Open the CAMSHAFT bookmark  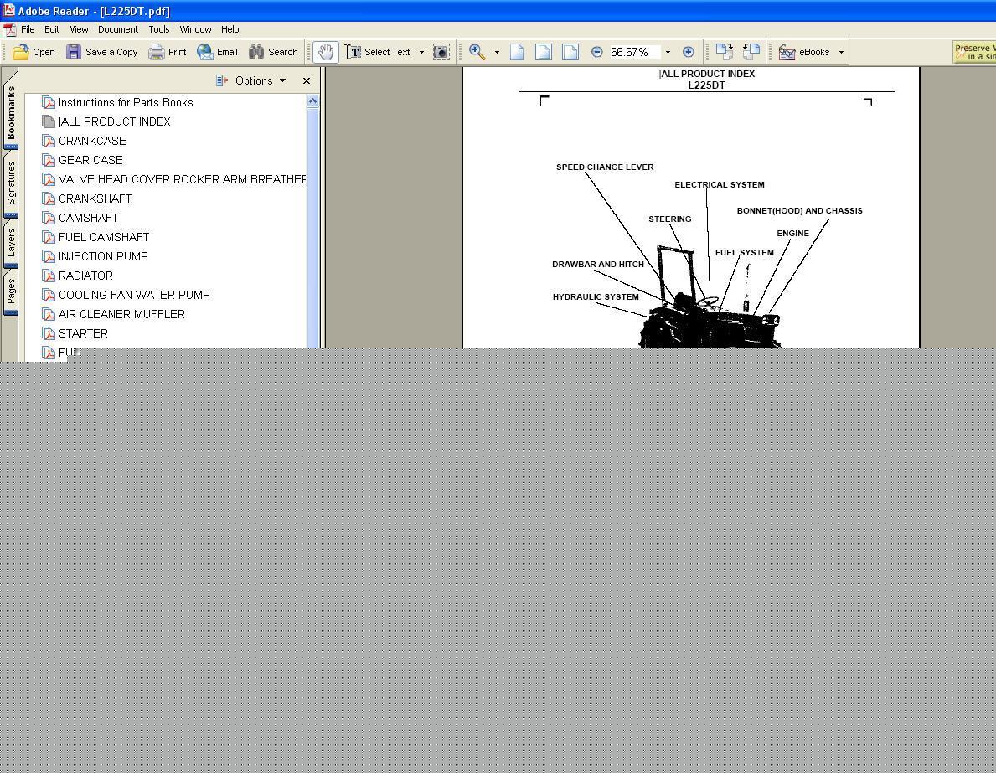[x=88, y=218]
